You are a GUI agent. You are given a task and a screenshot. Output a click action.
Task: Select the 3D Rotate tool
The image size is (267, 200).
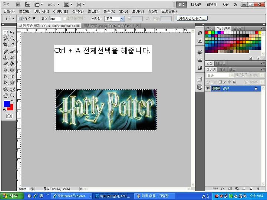(6, 89)
